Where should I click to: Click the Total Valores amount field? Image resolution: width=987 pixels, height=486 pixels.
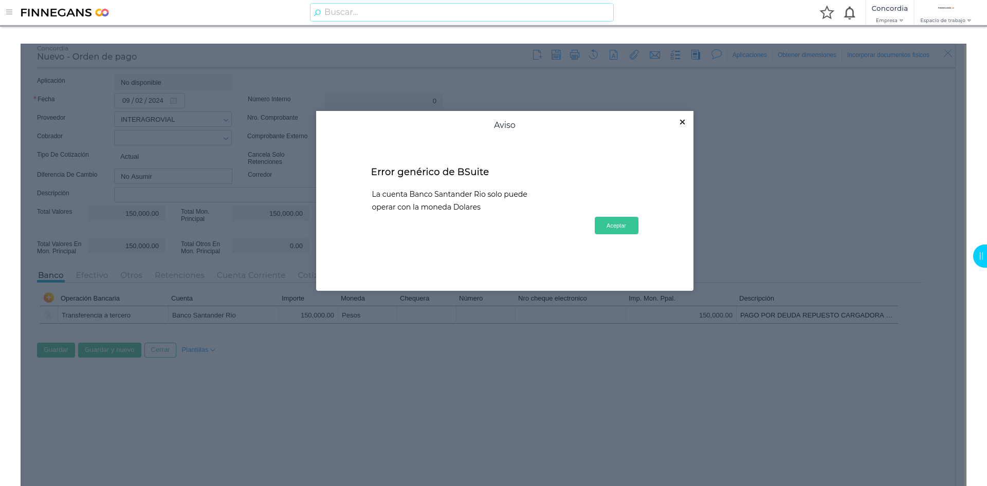coord(127,213)
